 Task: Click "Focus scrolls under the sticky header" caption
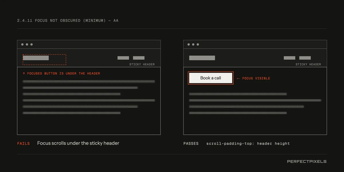pos(78,143)
